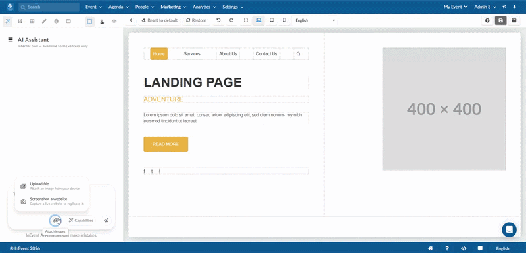This screenshot has width=526, height=253.
Task: Open the Settings menu
Action: pyautogui.click(x=233, y=7)
